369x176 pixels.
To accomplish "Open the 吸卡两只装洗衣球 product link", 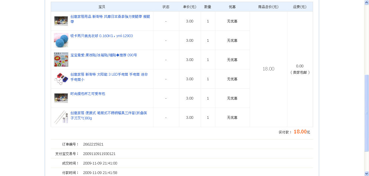I will [x=101, y=36].
